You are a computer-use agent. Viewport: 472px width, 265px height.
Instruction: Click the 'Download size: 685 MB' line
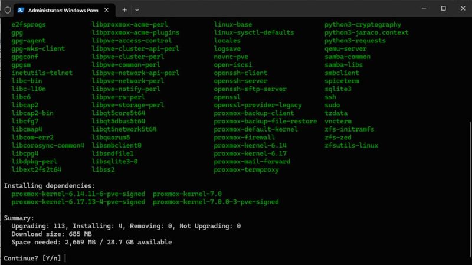[x=52, y=234]
